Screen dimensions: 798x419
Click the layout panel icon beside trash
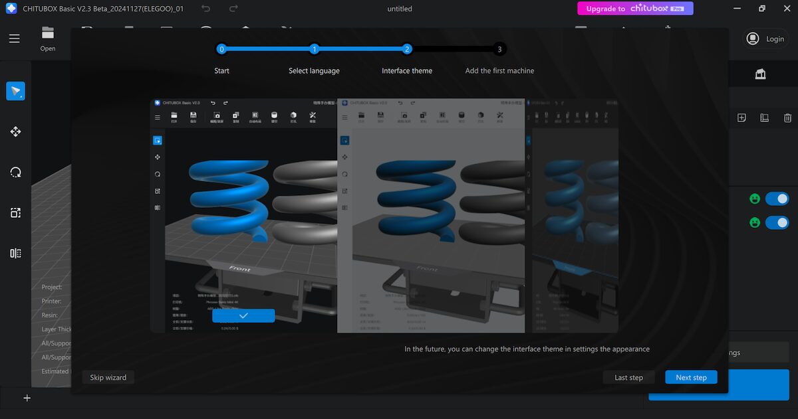click(x=764, y=118)
